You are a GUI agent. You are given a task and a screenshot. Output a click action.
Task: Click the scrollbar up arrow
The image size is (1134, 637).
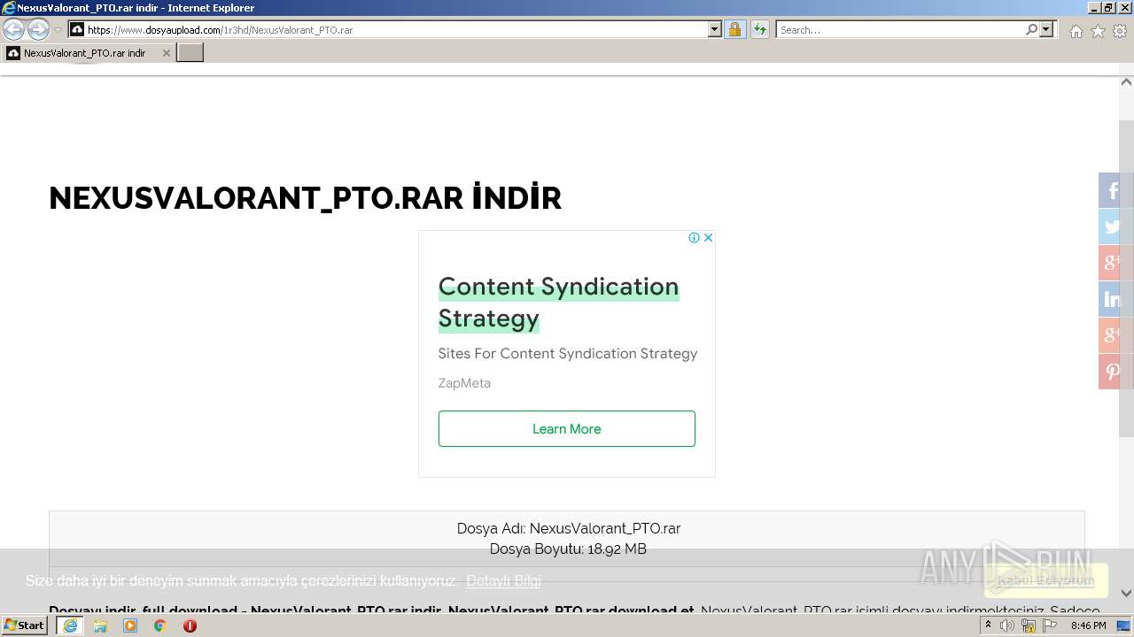1127,82
